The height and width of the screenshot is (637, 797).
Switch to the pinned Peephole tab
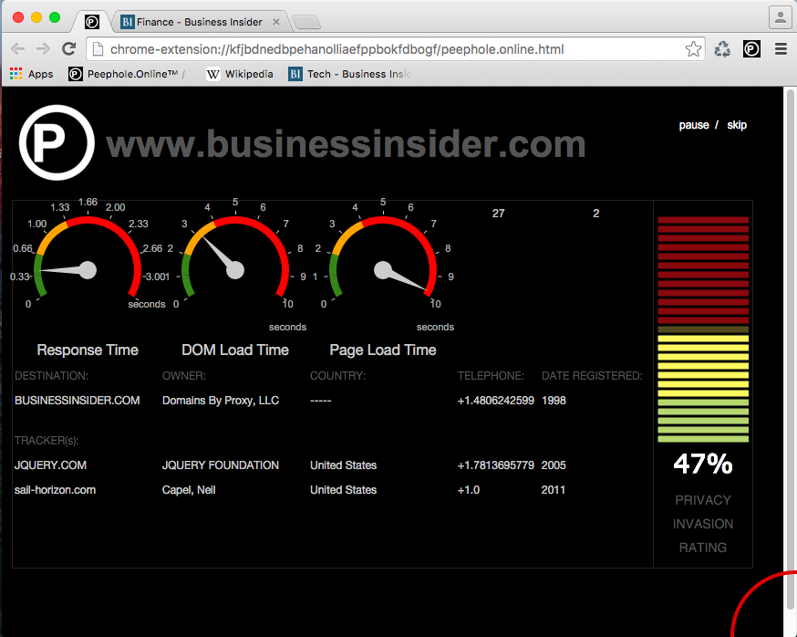92,21
